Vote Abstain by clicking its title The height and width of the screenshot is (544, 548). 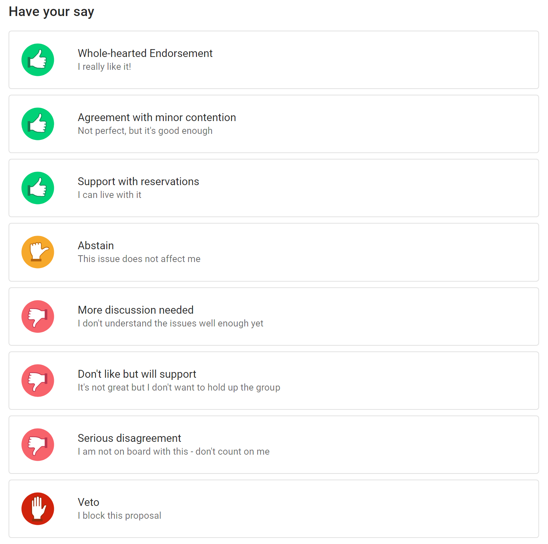tap(96, 246)
